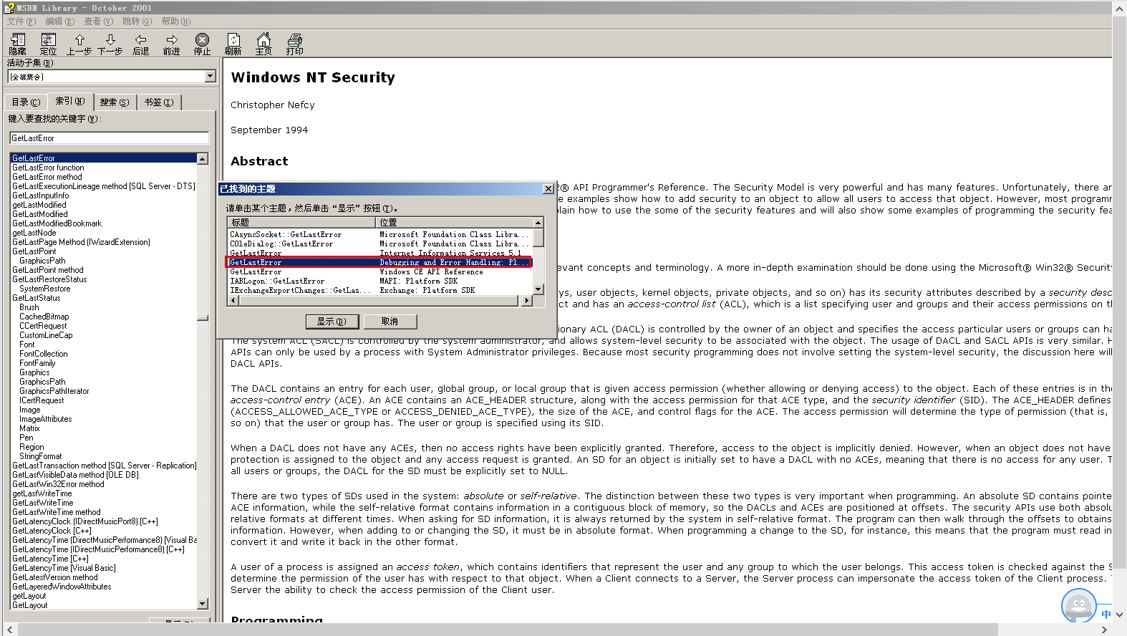The height and width of the screenshot is (636, 1127).
Task: Select CachedBitmap under GetLastStatus
Action: [x=44, y=317]
